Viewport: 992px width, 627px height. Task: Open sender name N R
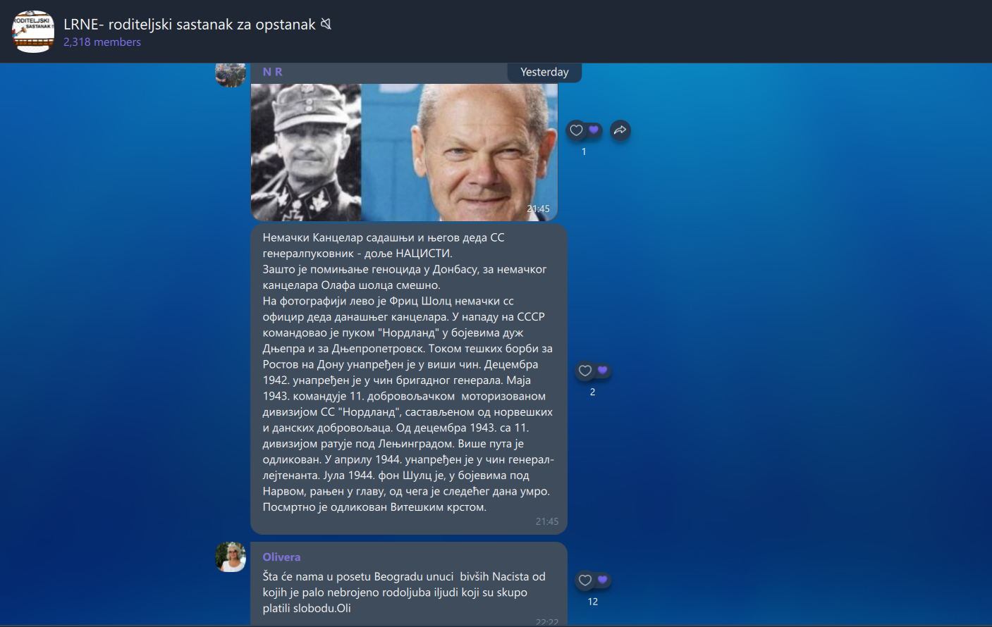tap(272, 72)
